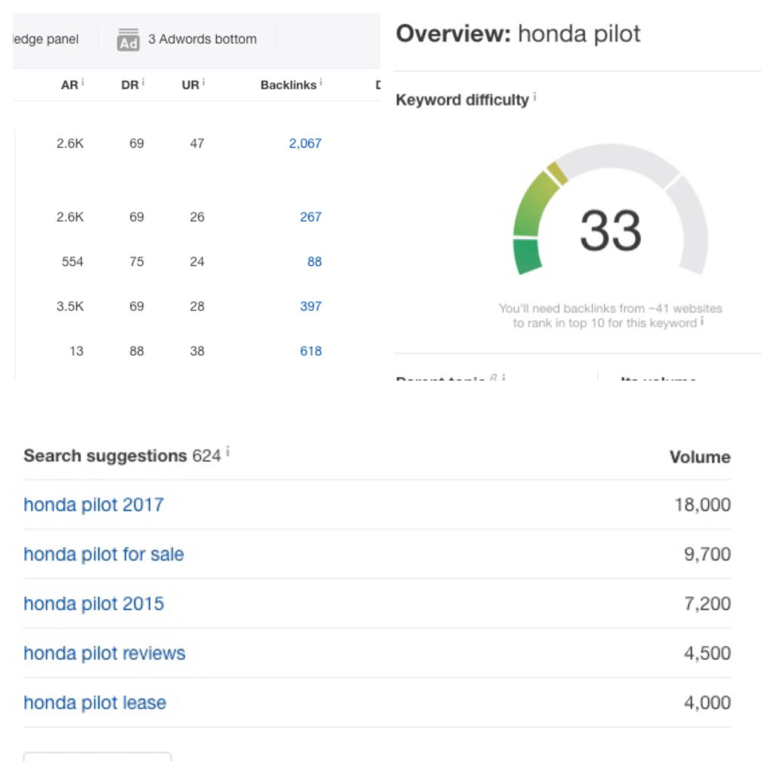Click info icon next to UR column

pos(203,82)
